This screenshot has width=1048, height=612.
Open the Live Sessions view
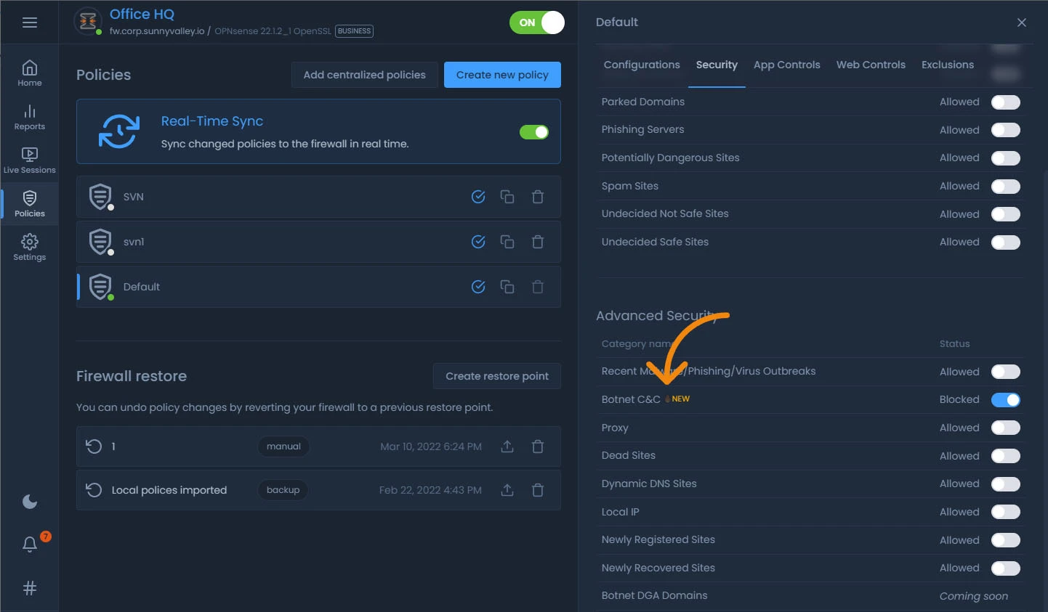pos(29,158)
